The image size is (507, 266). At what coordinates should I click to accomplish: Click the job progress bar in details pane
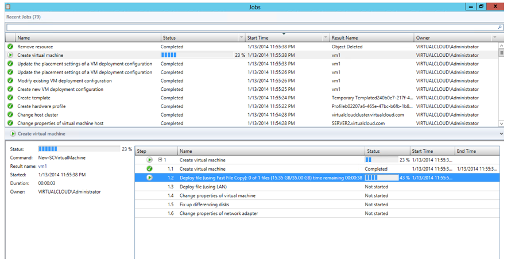click(x=78, y=149)
